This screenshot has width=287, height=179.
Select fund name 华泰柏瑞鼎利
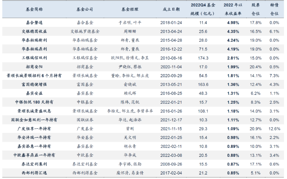(x=34, y=49)
